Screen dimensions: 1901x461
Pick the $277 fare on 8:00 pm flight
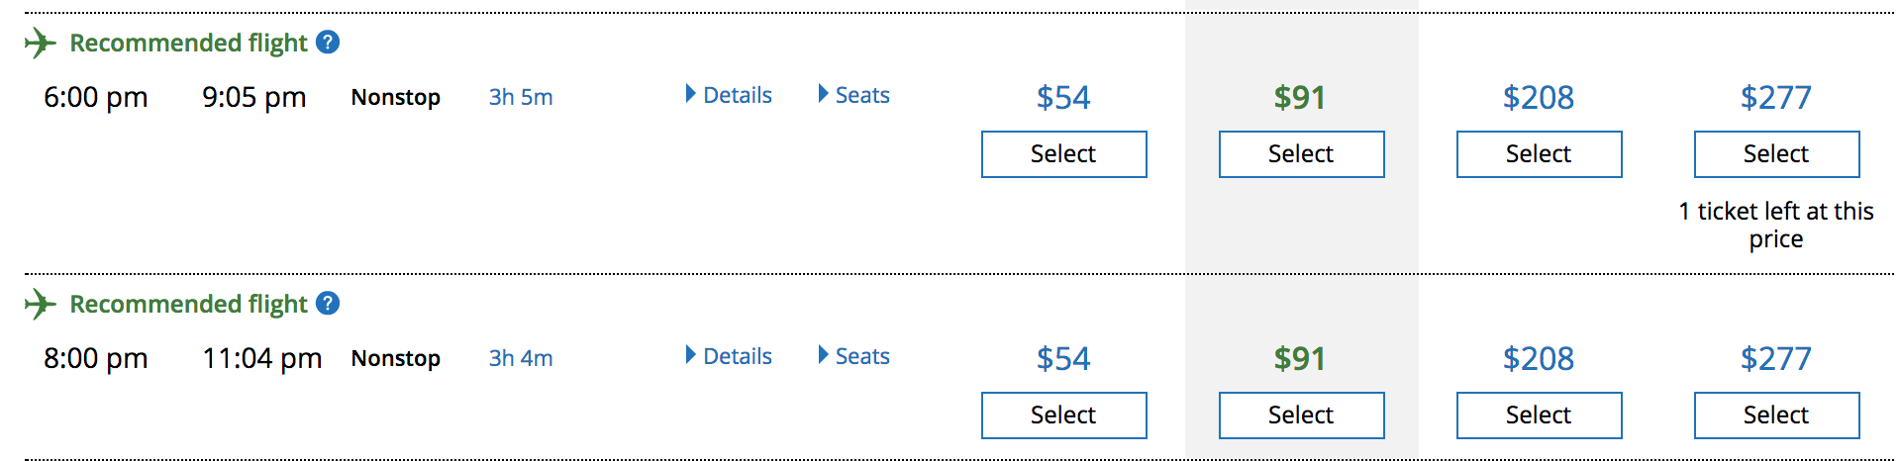click(1776, 415)
